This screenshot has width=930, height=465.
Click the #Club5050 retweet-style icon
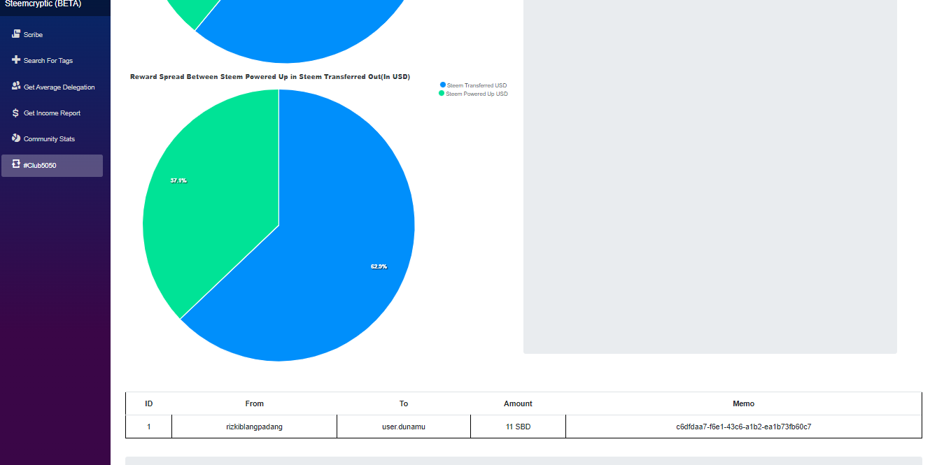click(x=16, y=164)
